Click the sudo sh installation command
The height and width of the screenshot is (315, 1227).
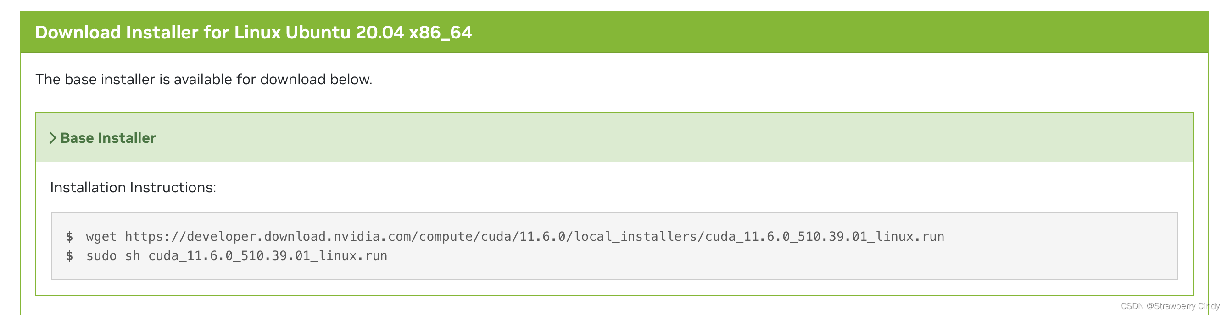[237, 255]
